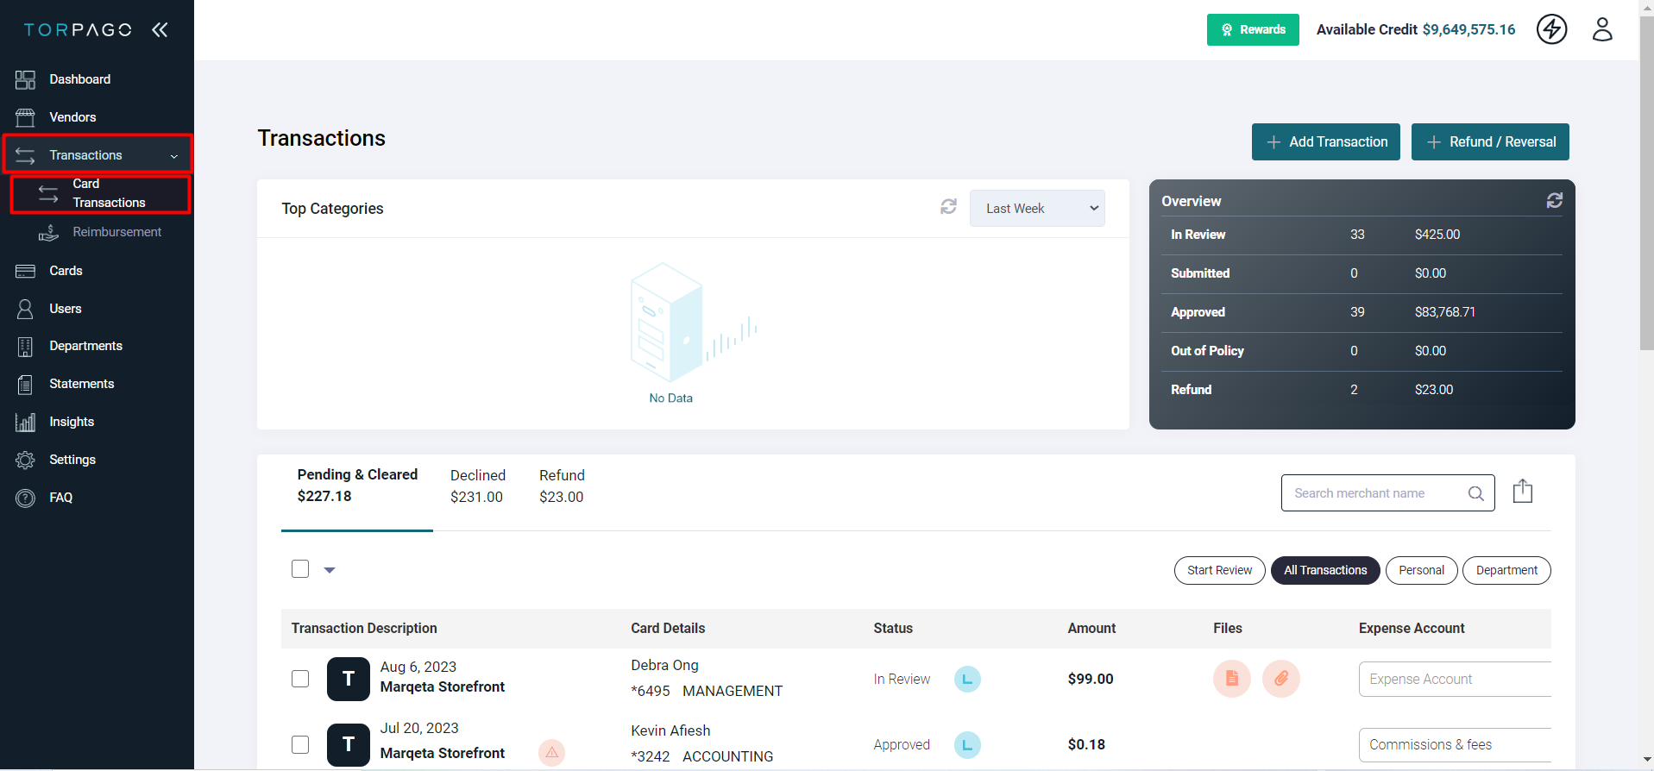This screenshot has width=1654, height=771.
Task: Select All Transactions filter
Action: click(x=1325, y=571)
